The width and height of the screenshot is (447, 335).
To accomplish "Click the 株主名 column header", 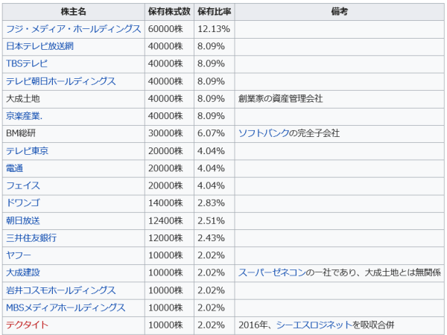I will [74, 12].
